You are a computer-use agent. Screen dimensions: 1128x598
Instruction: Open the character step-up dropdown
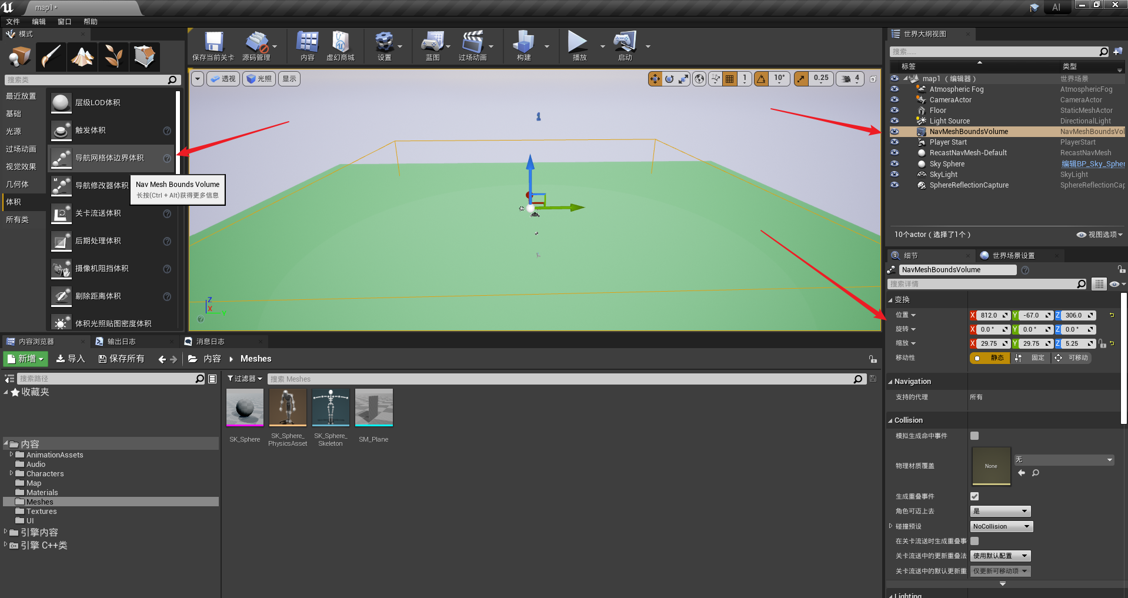tap(1000, 511)
